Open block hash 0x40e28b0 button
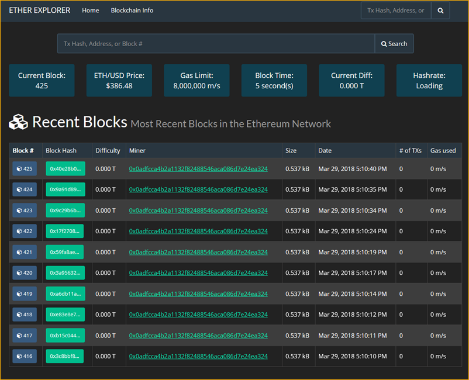The width and height of the screenshot is (469, 380). tap(65, 169)
